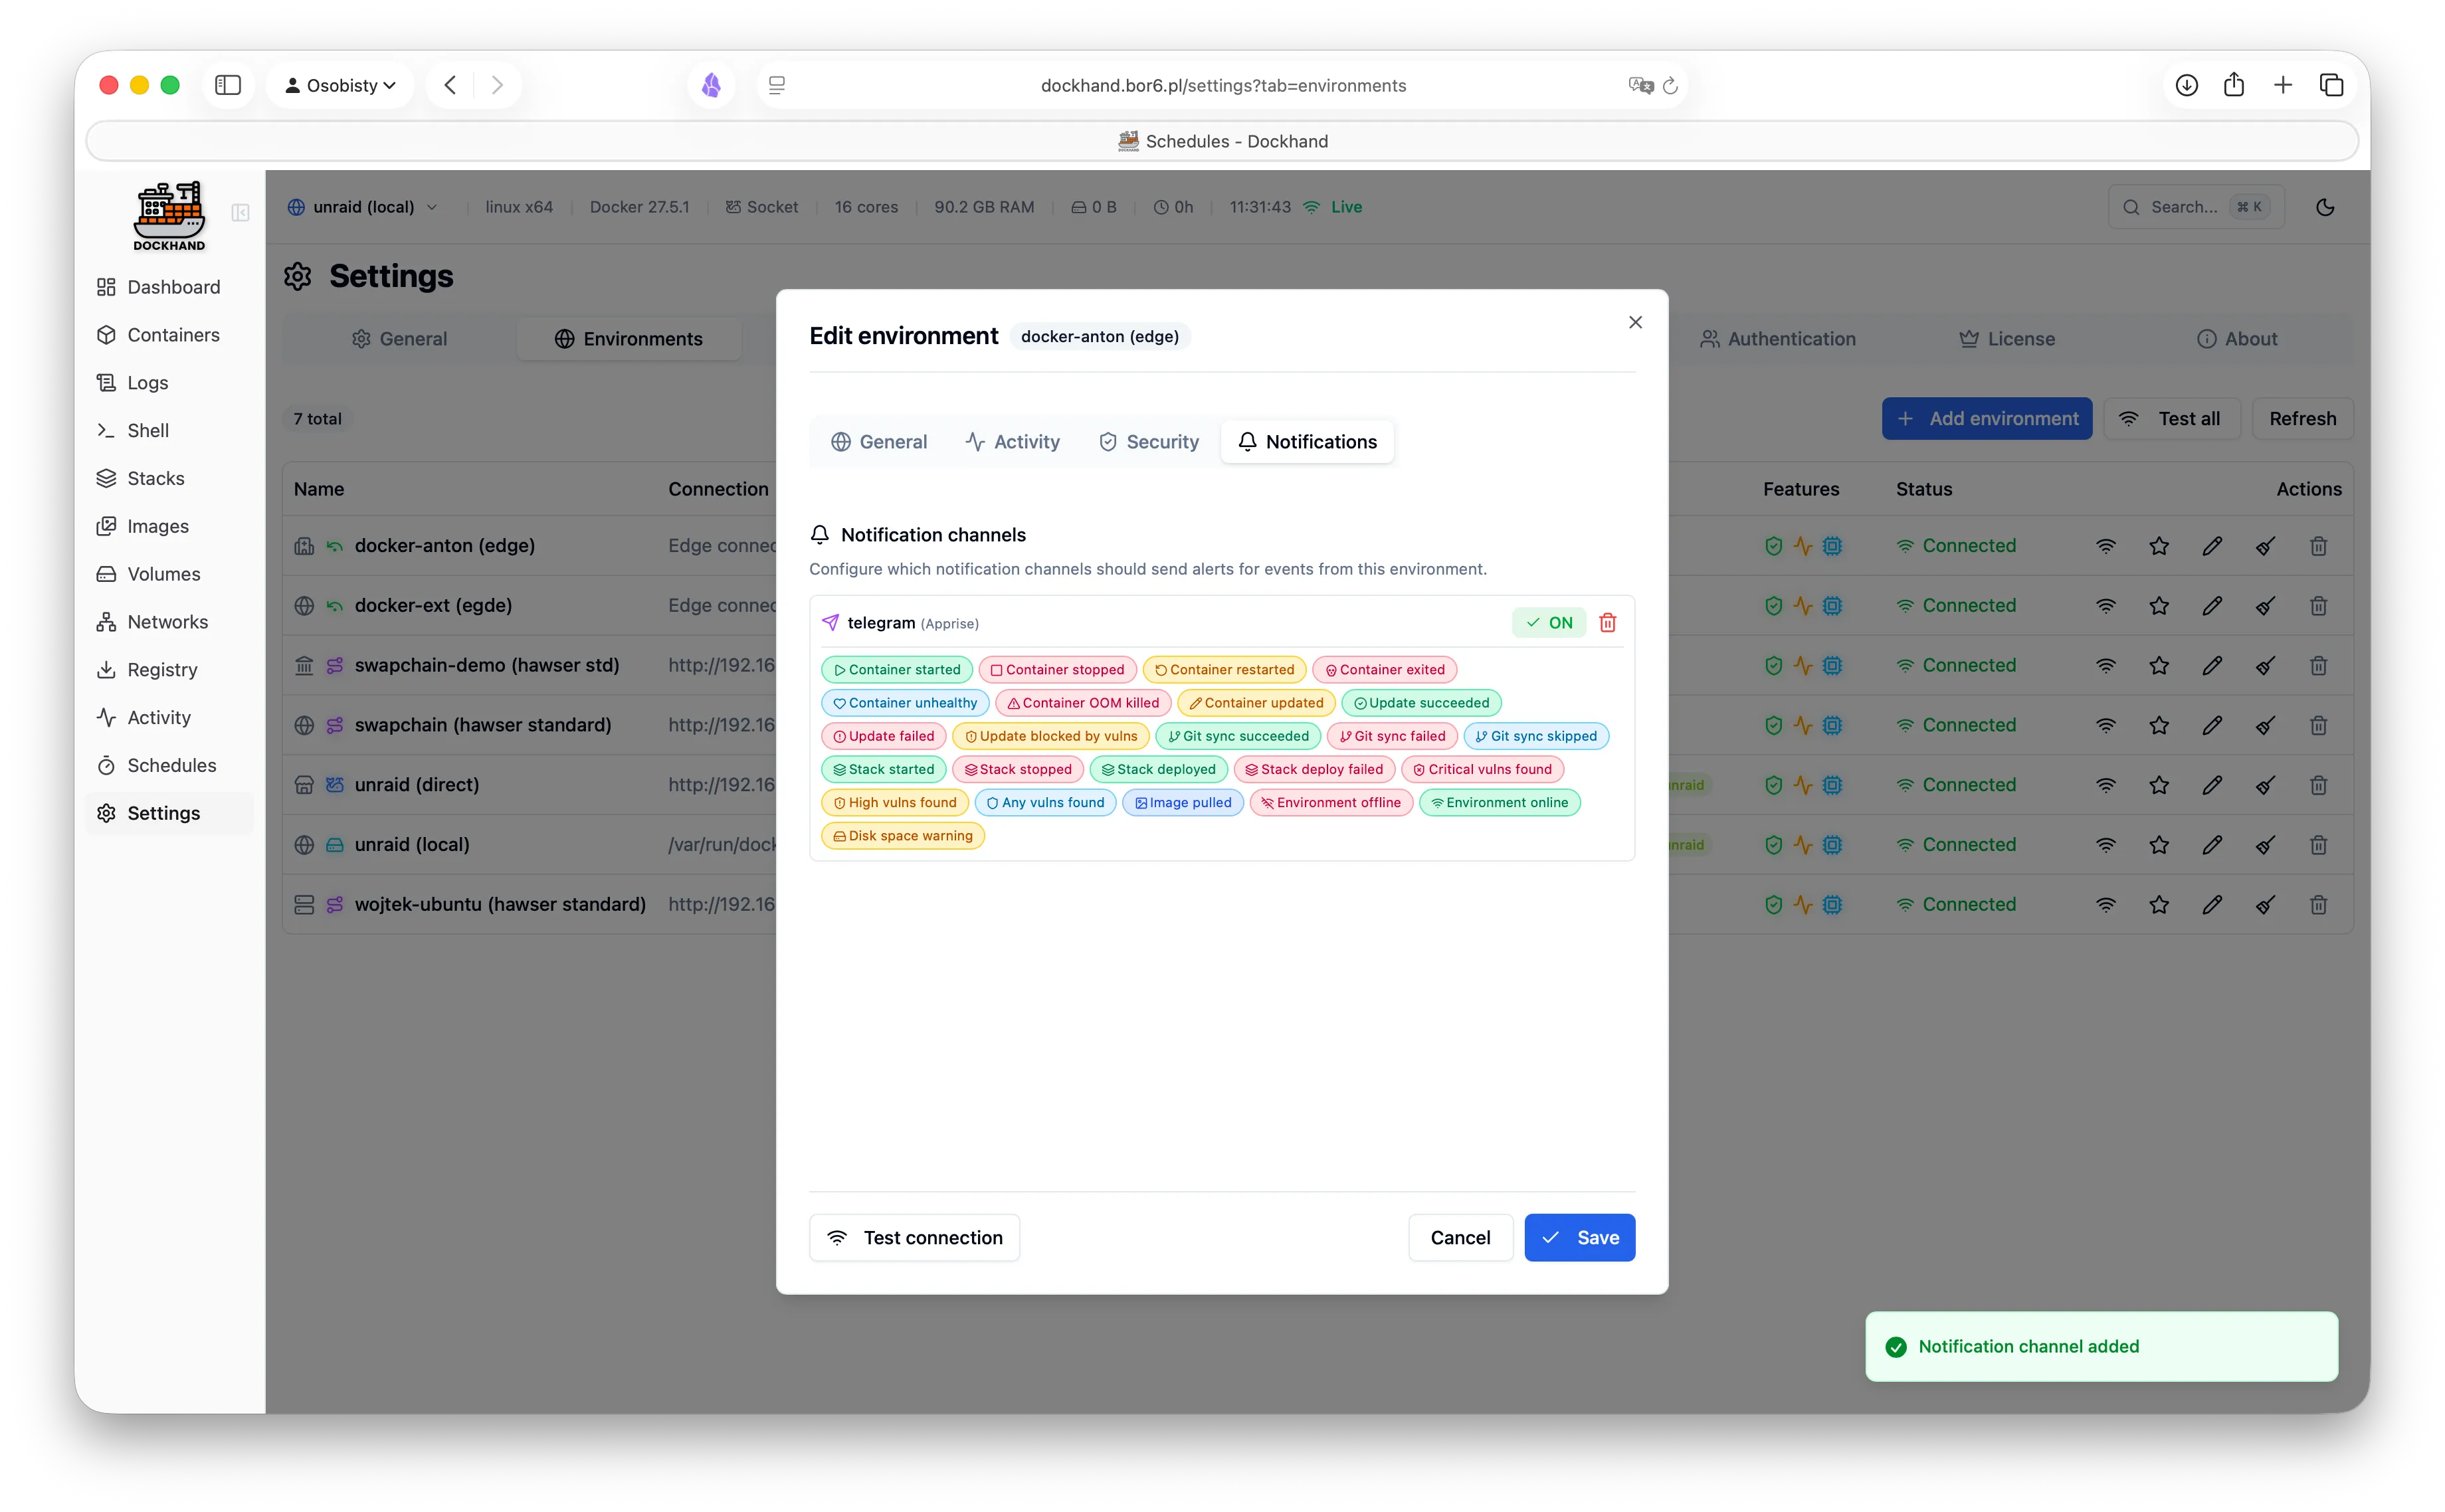Open the Osobisty profile dropdown

click(340, 86)
